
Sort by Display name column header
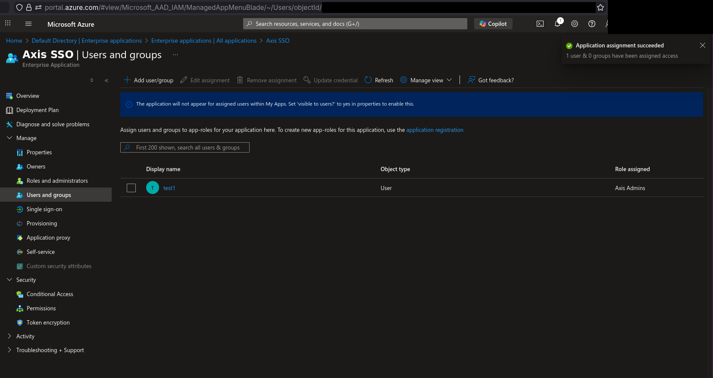point(163,169)
